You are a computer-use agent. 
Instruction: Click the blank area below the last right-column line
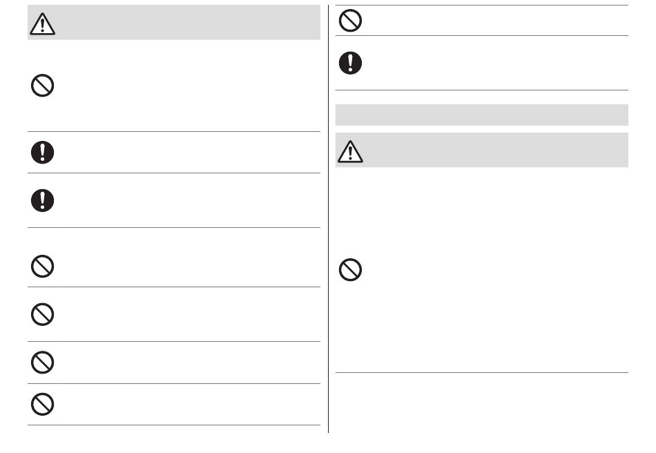click(481, 403)
